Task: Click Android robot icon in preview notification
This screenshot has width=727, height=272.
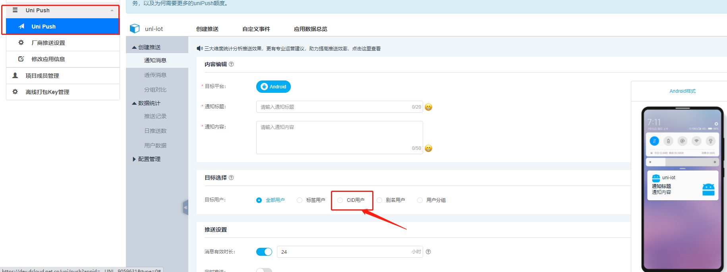Action: (708, 190)
